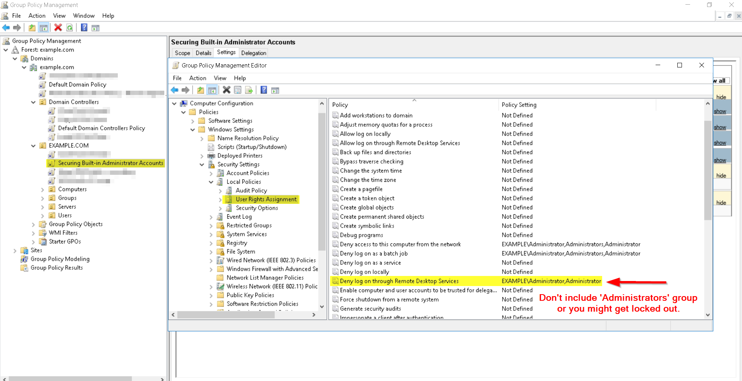Expand the Audit Policy node
The width and height of the screenshot is (742, 381).
[220, 191]
